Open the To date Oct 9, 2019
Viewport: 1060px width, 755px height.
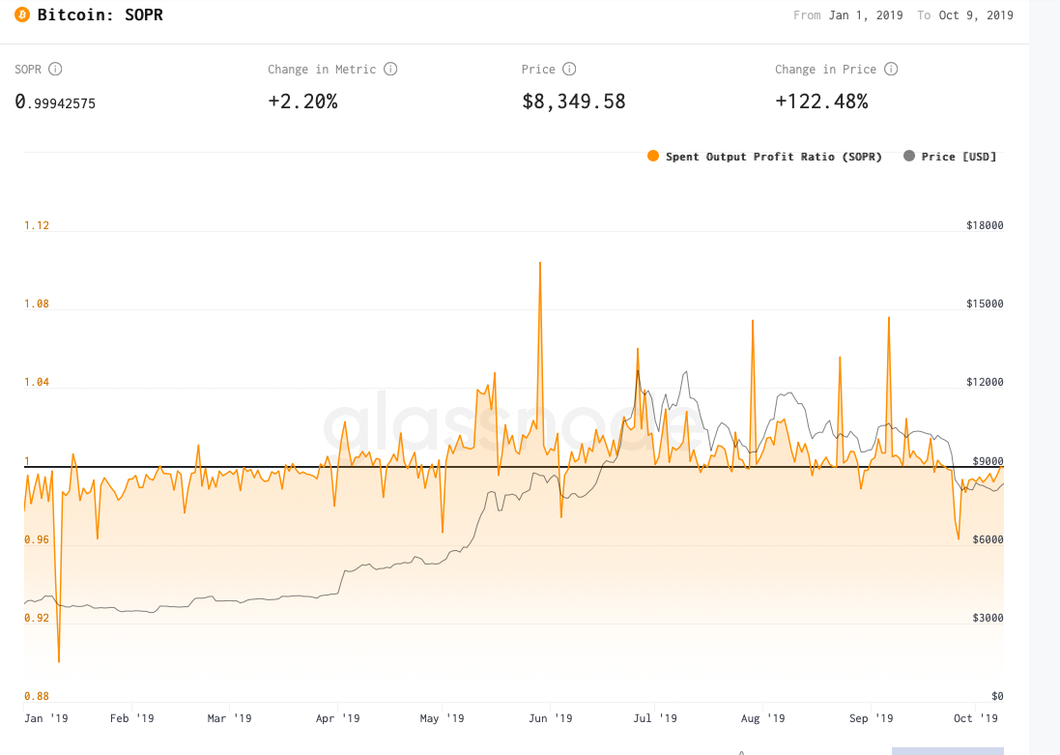click(976, 15)
